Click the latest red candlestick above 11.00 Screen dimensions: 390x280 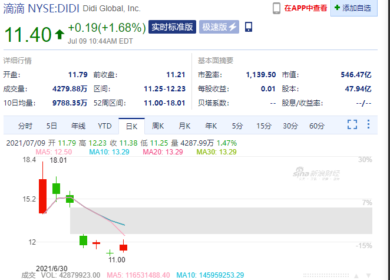pyautogui.click(x=123, y=248)
